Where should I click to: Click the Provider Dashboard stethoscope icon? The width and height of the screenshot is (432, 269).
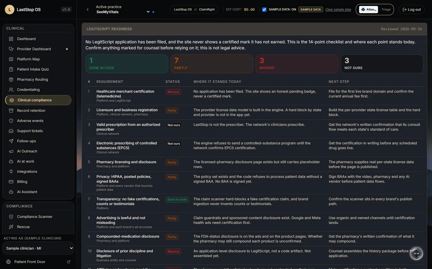tap(11, 49)
